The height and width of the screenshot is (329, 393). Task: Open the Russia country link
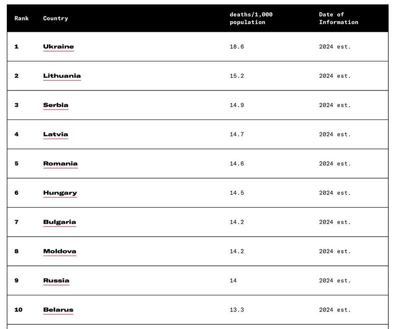pos(56,280)
